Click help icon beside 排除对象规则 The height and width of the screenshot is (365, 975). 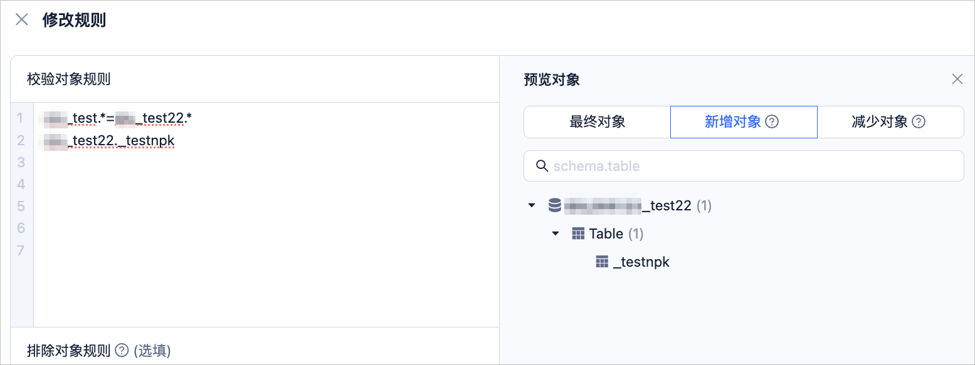[x=122, y=350]
